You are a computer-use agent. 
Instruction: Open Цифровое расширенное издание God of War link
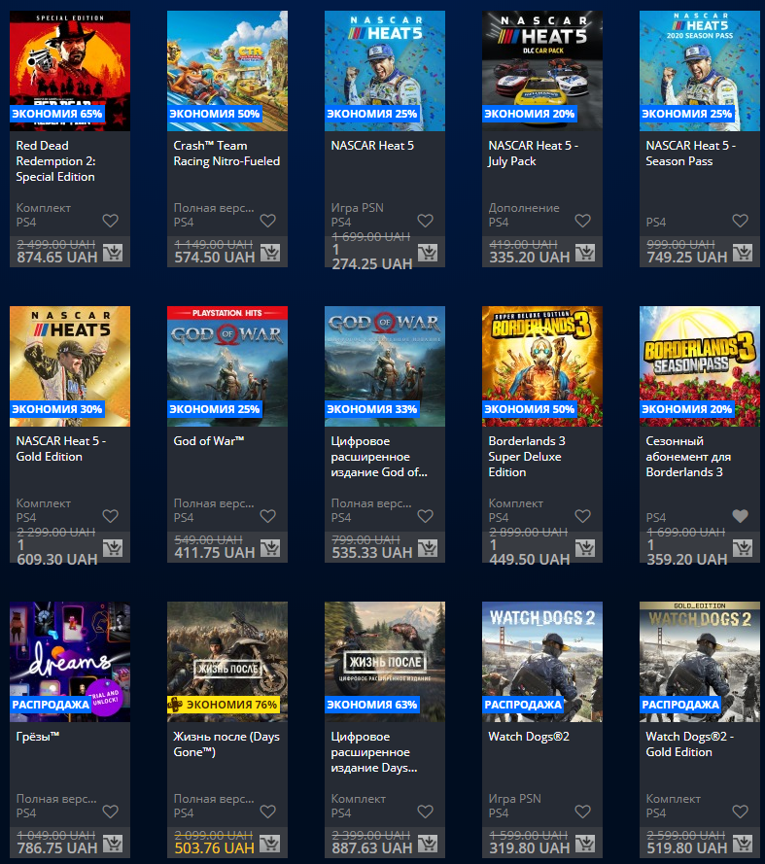point(379,457)
